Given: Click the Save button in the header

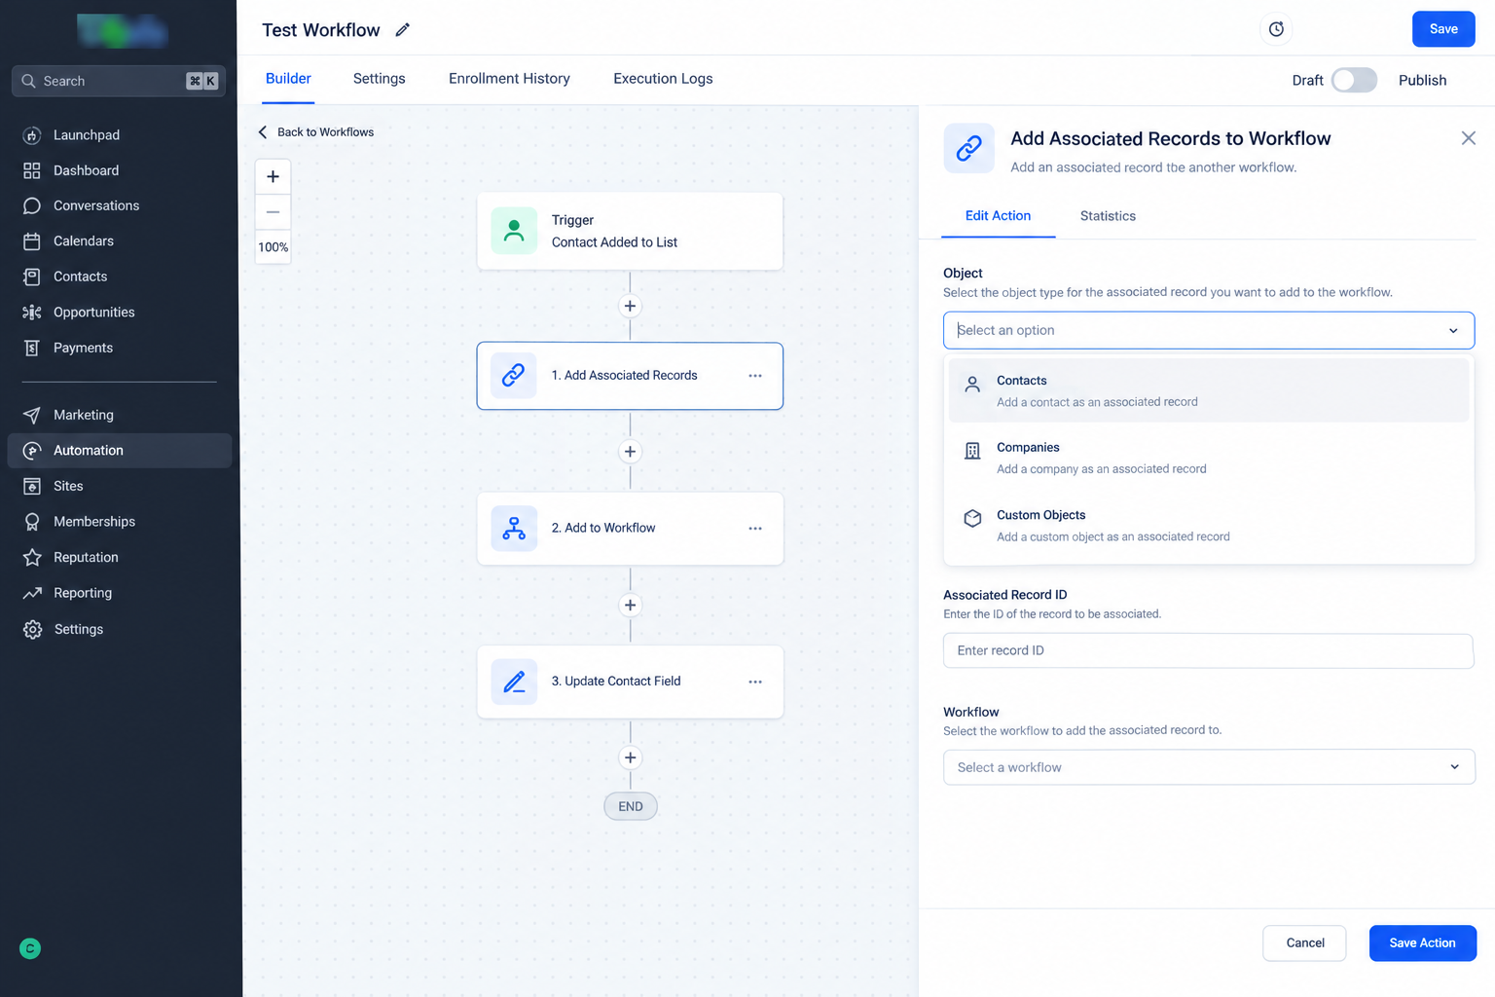Looking at the screenshot, I should click(1443, 29).
